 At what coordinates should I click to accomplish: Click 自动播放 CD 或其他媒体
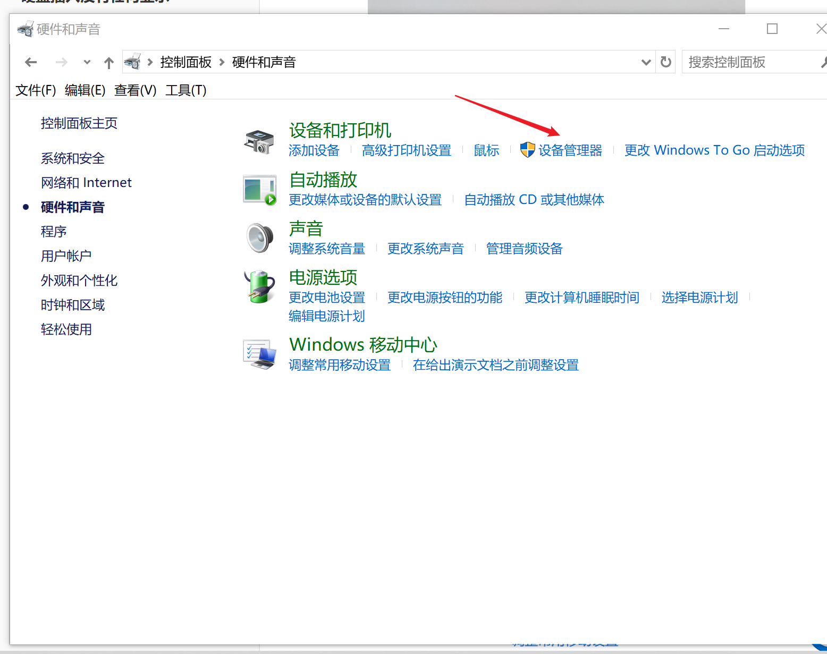point(534,200)
